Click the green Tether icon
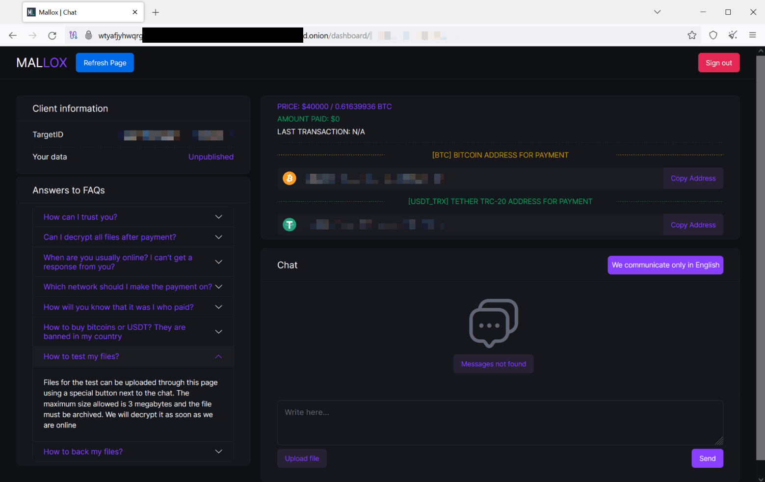 coord(290,225)
